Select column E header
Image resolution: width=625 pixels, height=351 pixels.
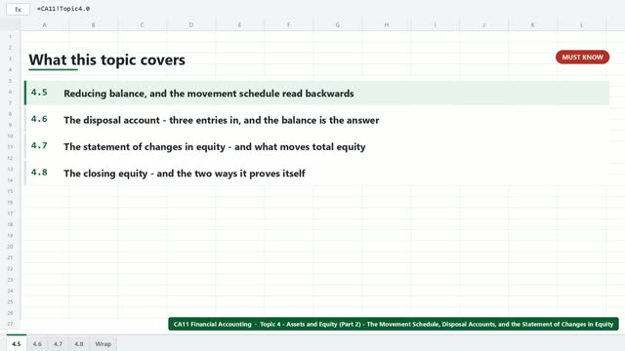(x=240, y=24)
